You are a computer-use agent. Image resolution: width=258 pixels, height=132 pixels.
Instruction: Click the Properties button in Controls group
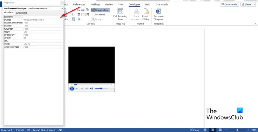(98, 15)
